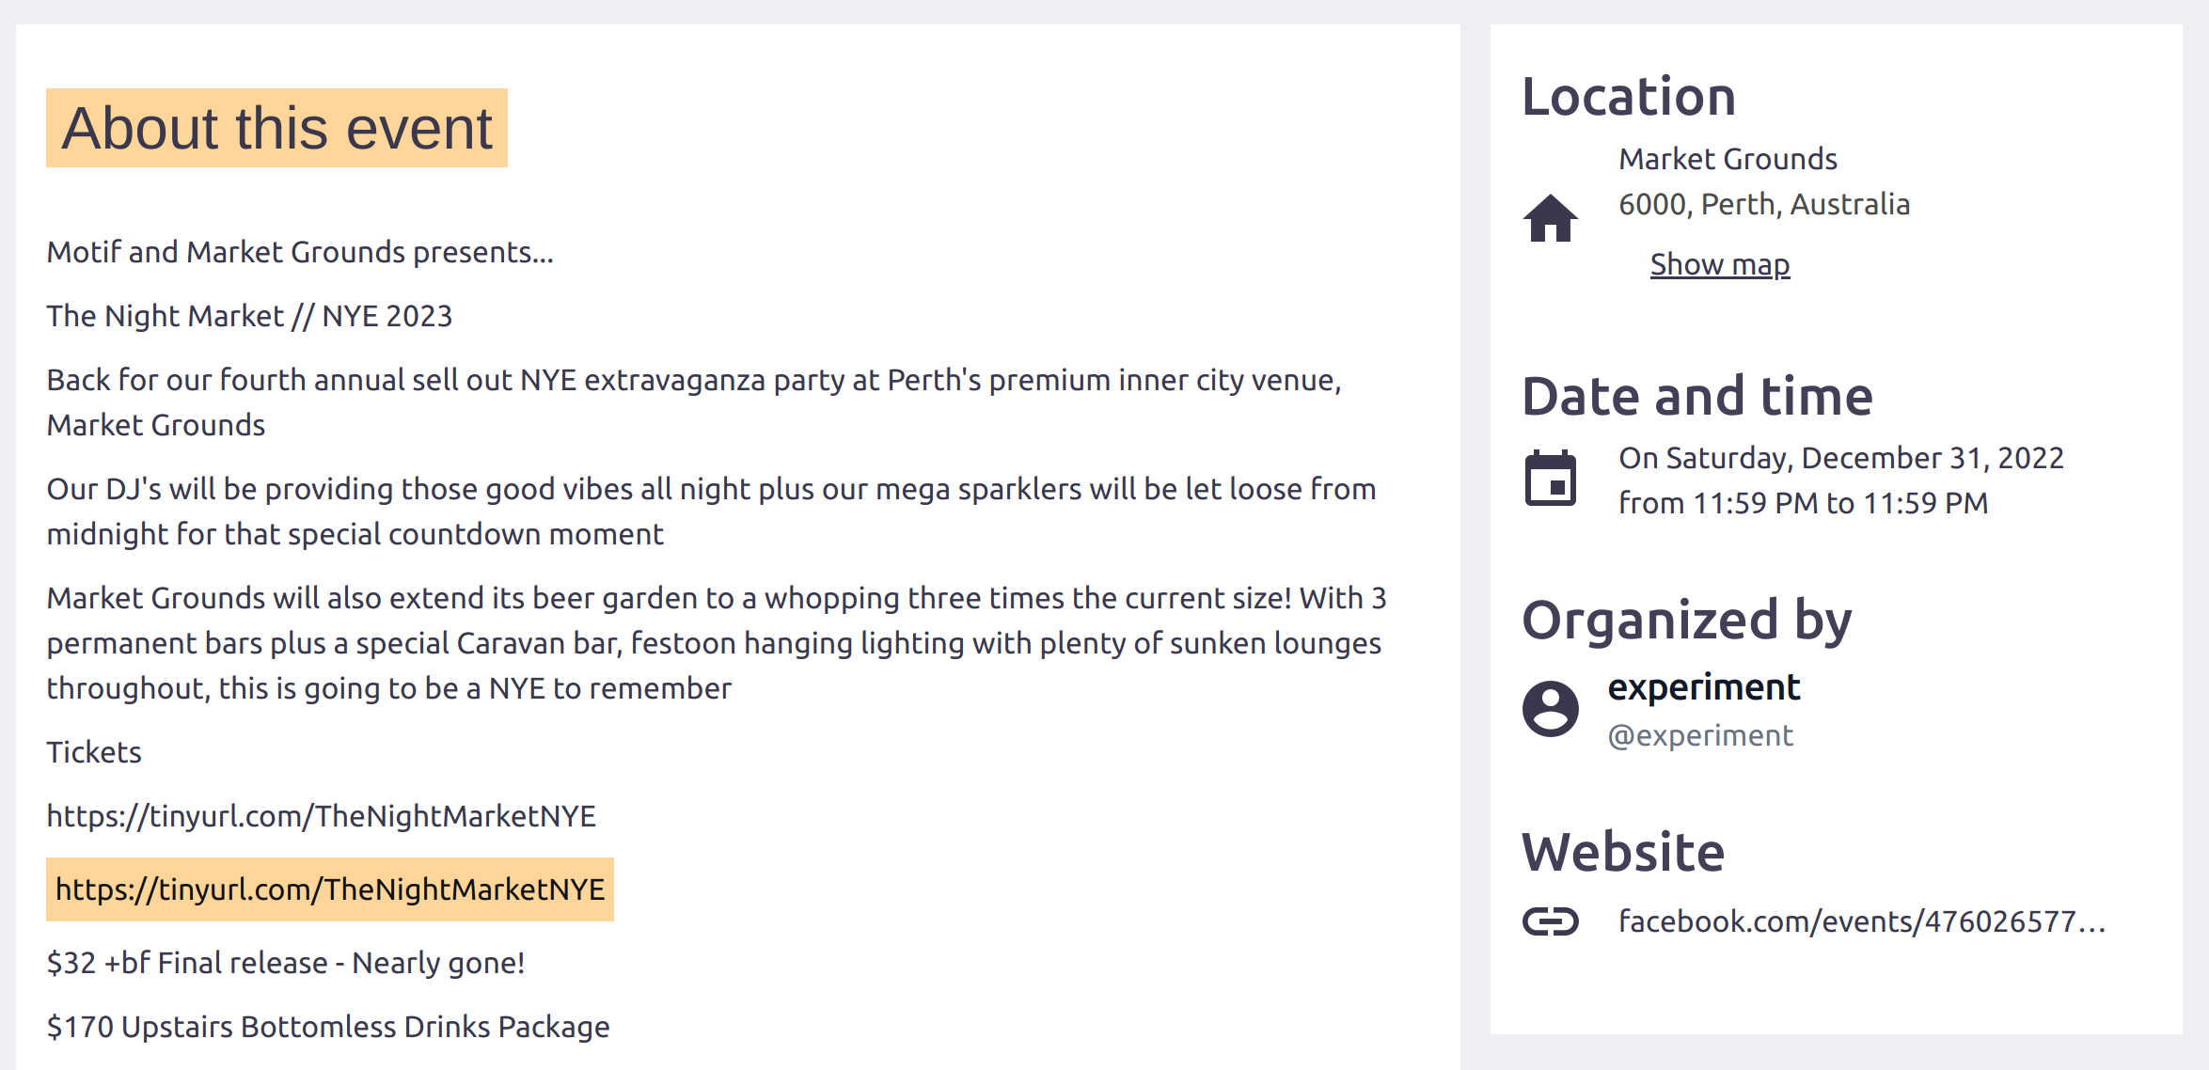
Task: Click the Website section heading
Action: click(1622, 852)
